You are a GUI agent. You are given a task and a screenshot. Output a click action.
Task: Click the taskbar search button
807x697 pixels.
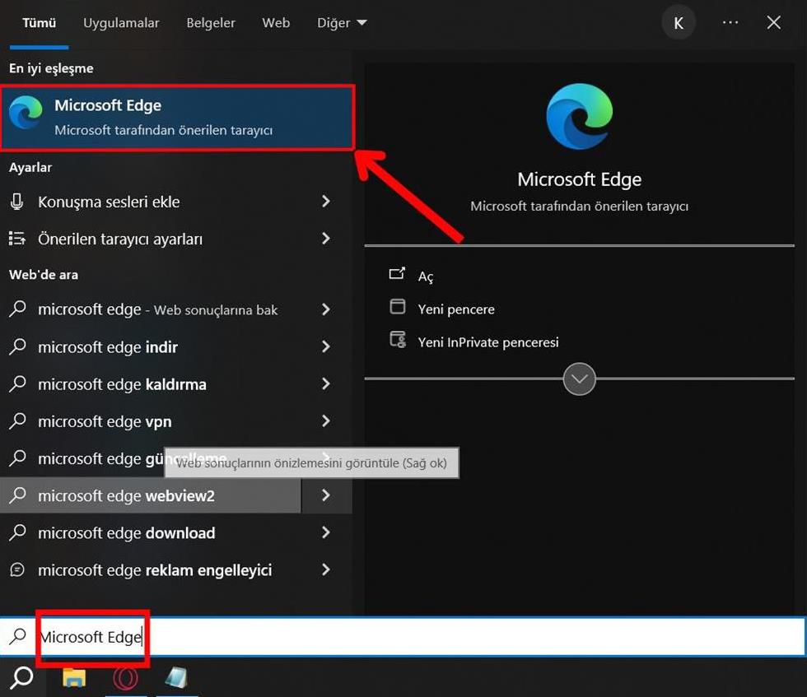click(x=21, y=678)
